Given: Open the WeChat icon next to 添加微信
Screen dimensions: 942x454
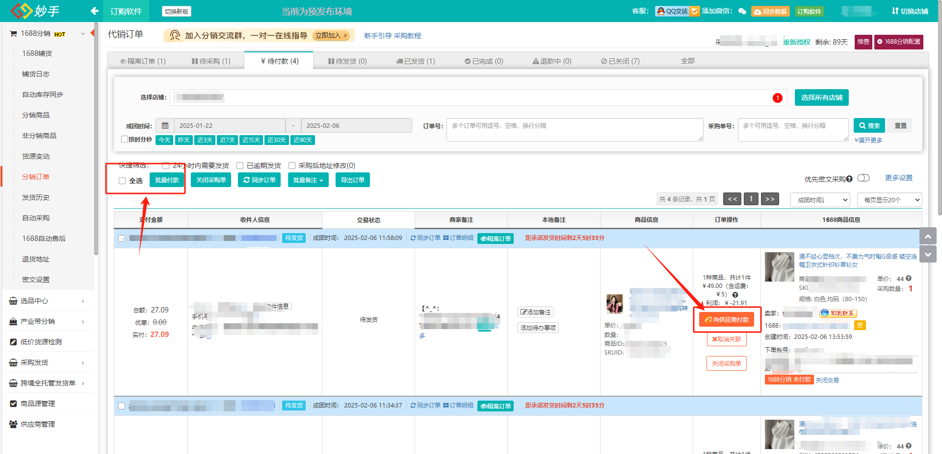Looking at the screenshot, I should point(742,11).
